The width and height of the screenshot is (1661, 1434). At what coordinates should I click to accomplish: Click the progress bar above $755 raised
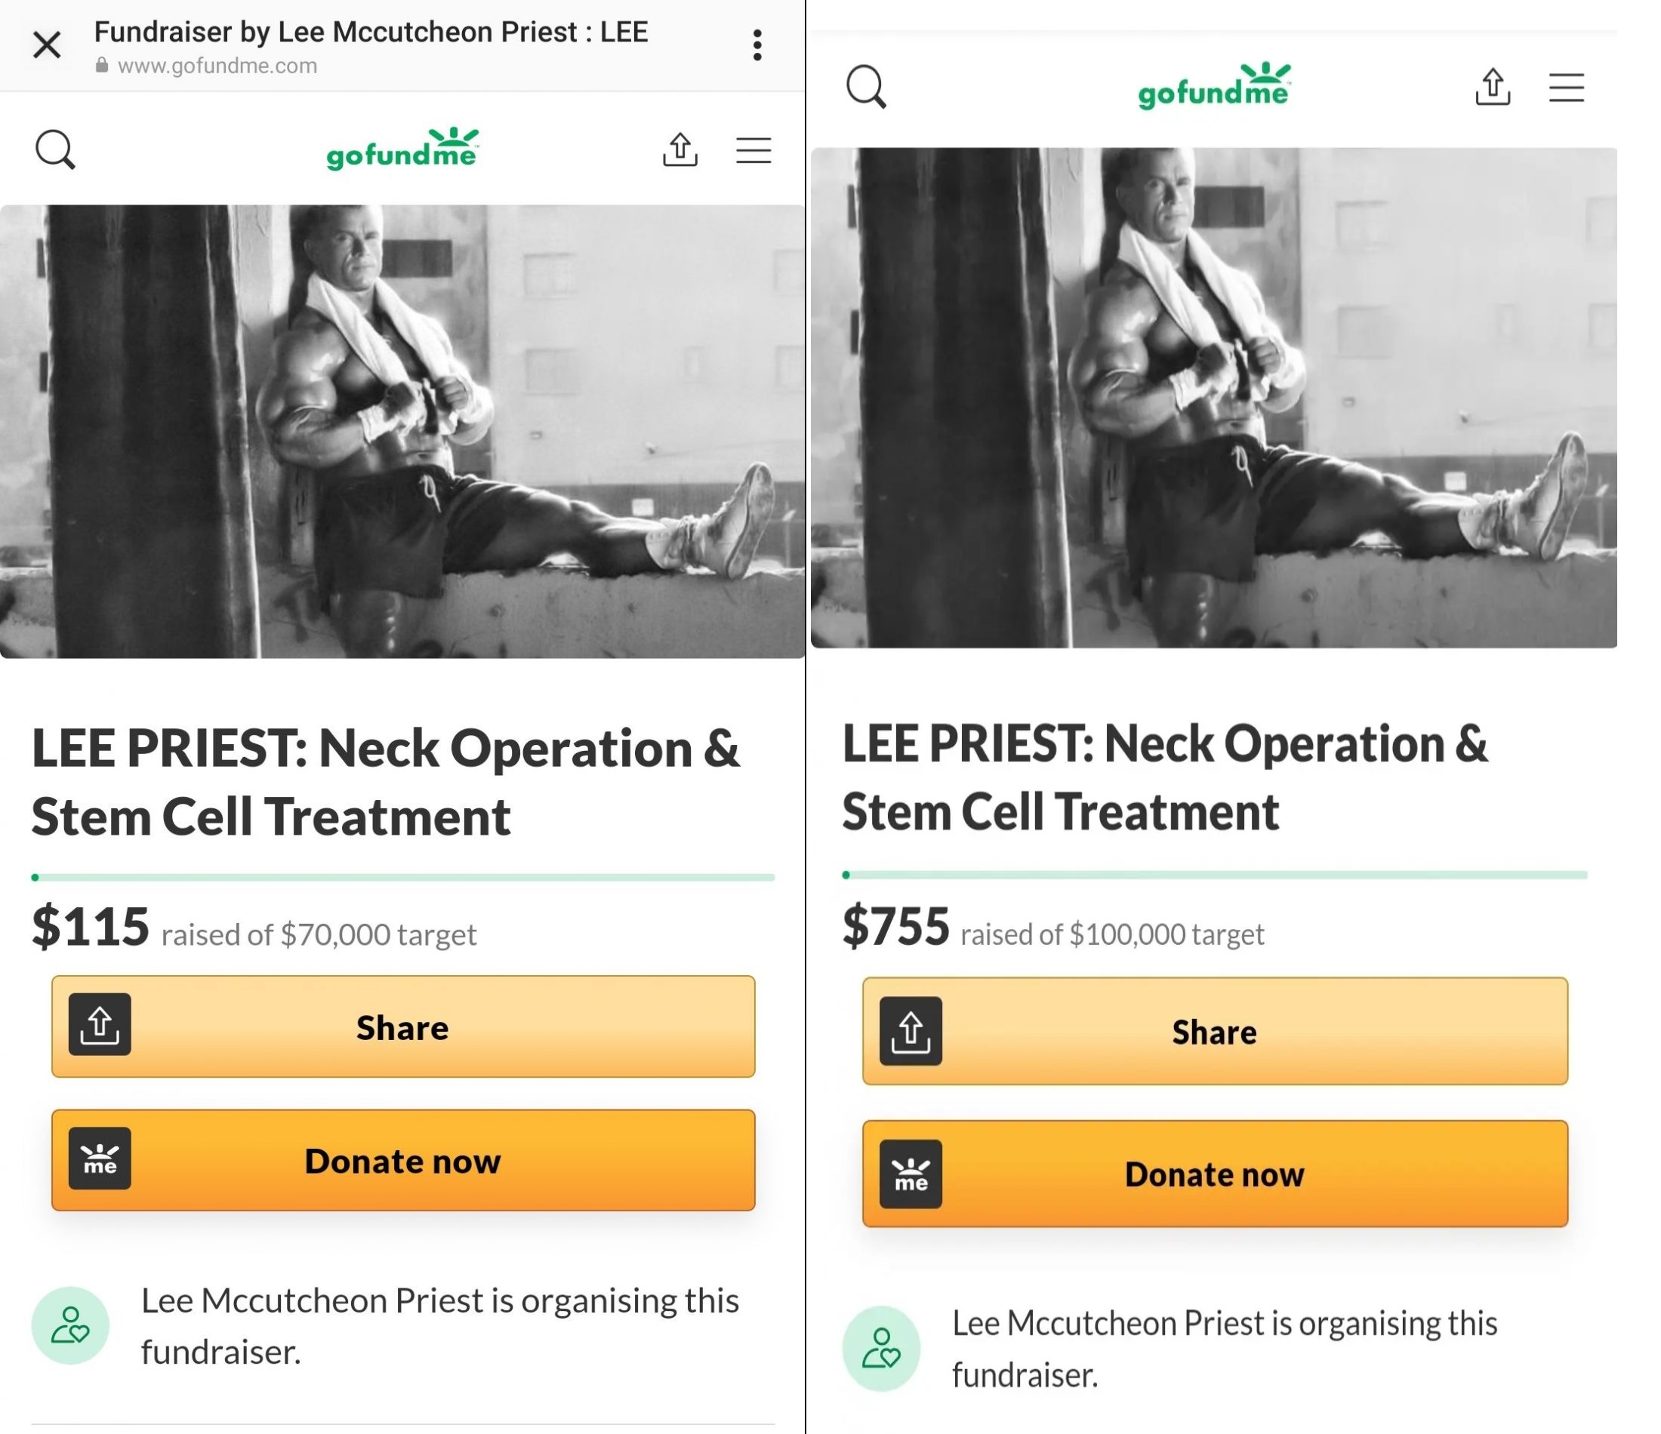[1215, 875]
